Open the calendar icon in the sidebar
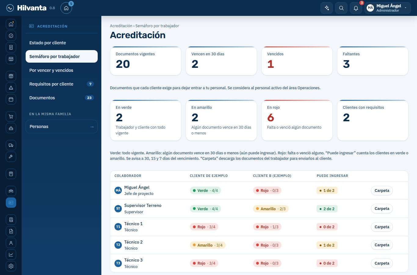Viewport: 417px width, 275px height. pos(11,99)
